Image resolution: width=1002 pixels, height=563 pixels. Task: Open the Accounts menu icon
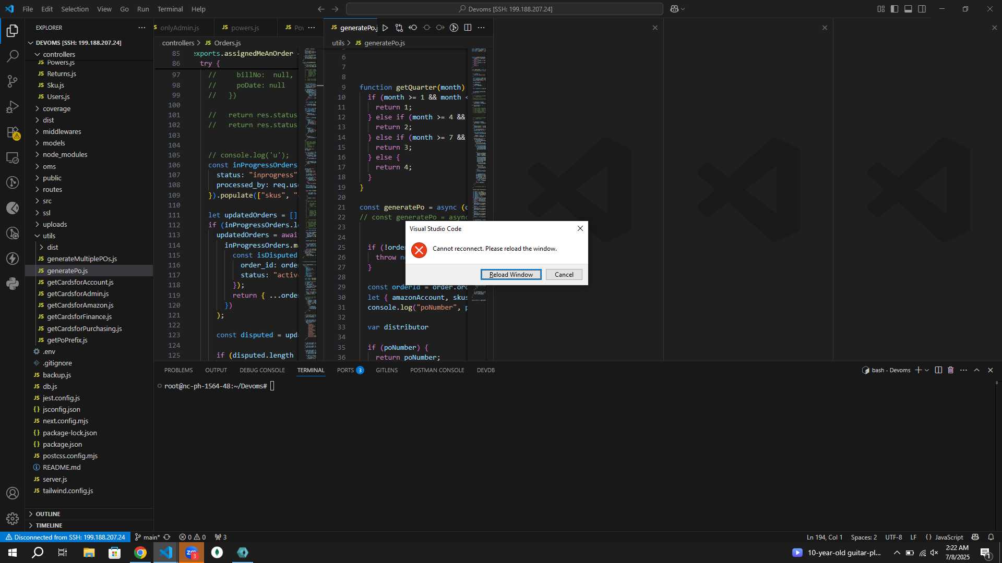[13, 493]
